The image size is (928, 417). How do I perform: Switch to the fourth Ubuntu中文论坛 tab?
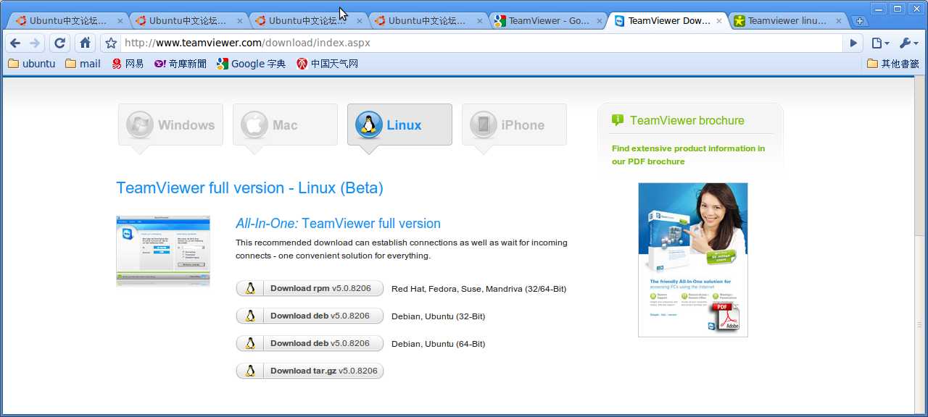428,21
